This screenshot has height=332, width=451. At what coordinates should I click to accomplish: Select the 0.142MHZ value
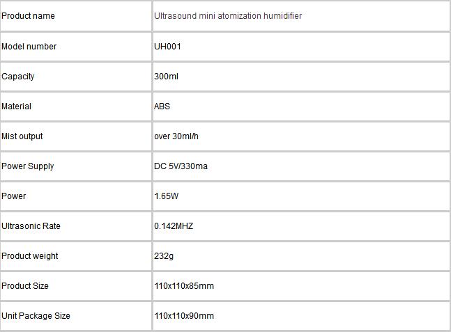tap(174, 226)
